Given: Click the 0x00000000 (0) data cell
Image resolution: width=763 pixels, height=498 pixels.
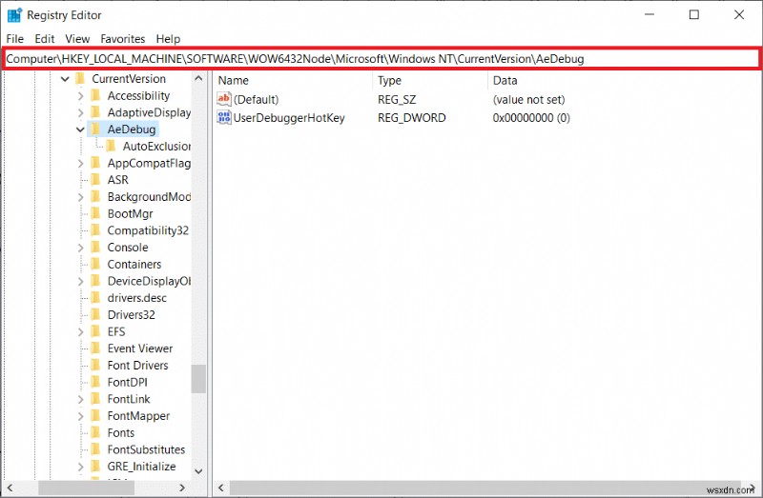Looking at the screenshot, I should pyautogui.click(x=531, y=117).
